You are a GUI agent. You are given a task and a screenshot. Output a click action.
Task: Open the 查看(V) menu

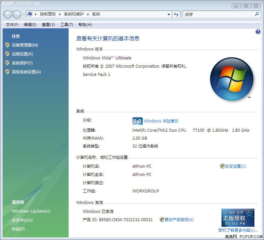click(48, 25)
